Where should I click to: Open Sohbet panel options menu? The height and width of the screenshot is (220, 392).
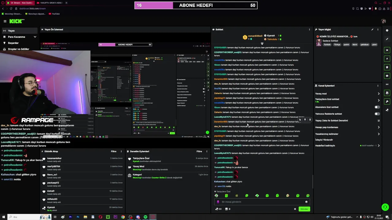tap(309, 30)
